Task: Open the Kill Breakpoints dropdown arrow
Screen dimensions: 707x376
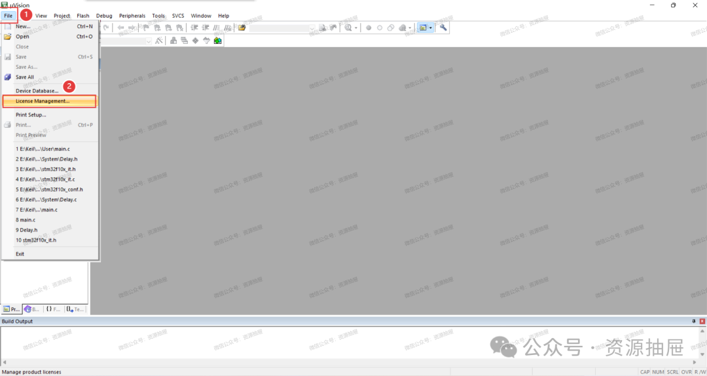Action: [410, 28]
